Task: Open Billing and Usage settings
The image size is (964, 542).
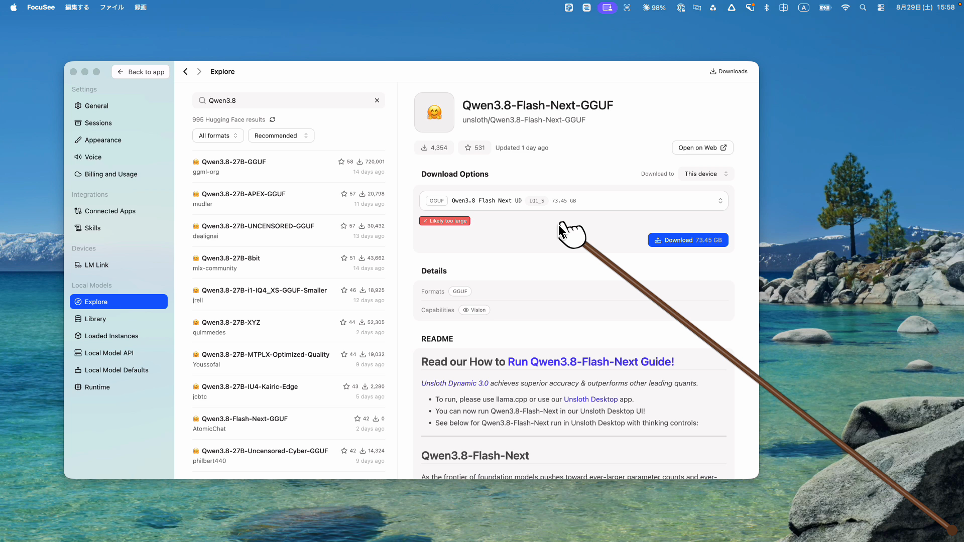Action: [x=118, y=174]
